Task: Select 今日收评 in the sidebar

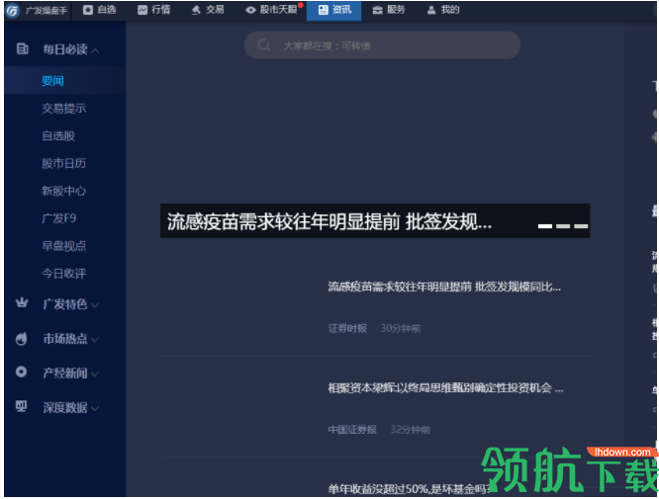Action: (64, 274)
